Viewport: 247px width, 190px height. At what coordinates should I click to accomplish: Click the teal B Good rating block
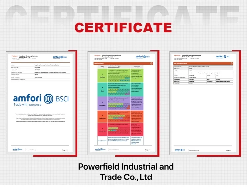102,89
